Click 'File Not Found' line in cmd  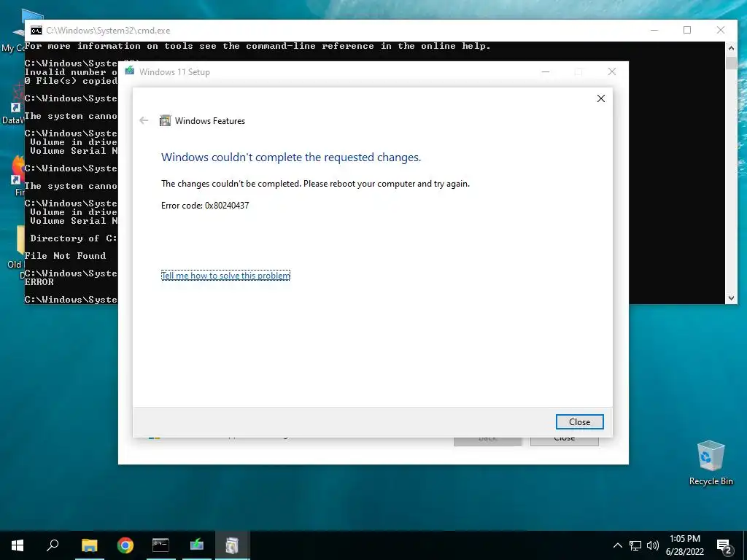65,256
